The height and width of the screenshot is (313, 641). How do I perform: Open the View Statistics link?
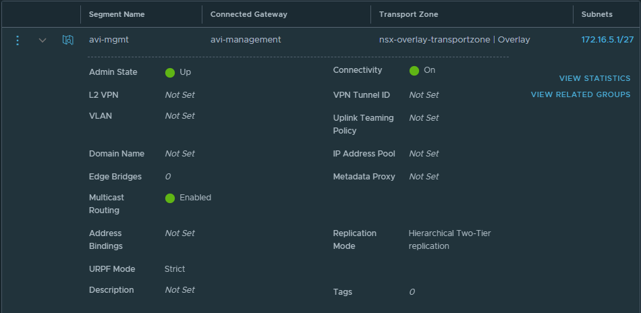[594, 79]
